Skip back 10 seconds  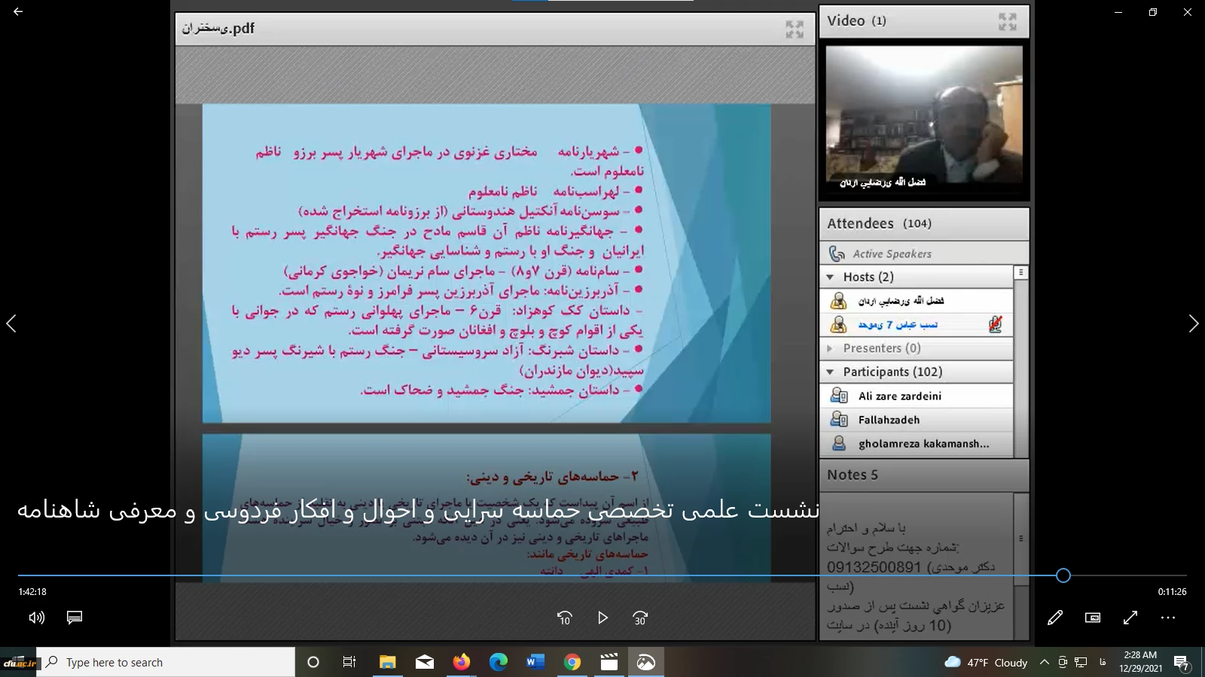click(x=564, y=618)
